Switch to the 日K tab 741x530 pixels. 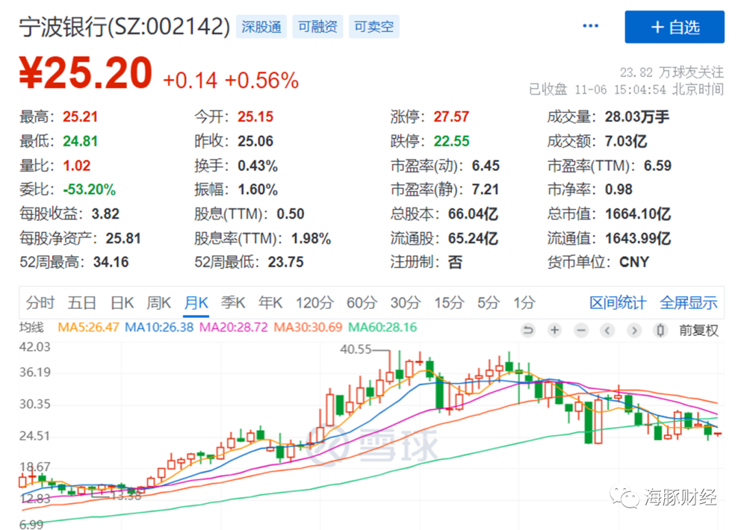pyautogui.click(x=122, y=303)
